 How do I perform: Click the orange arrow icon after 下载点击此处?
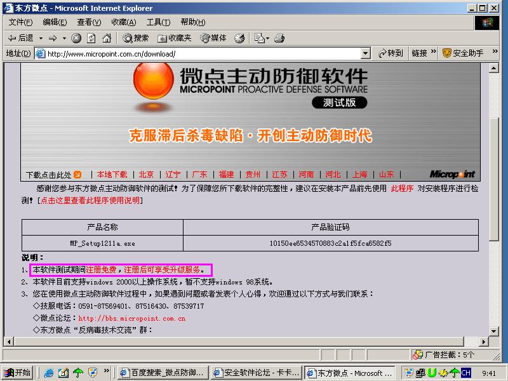(x=77, y=175)
